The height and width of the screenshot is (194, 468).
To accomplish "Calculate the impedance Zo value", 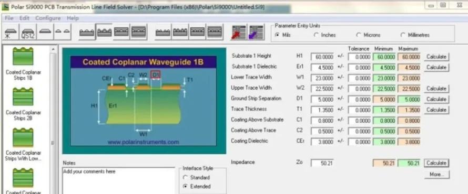I will tap(436, 163).
